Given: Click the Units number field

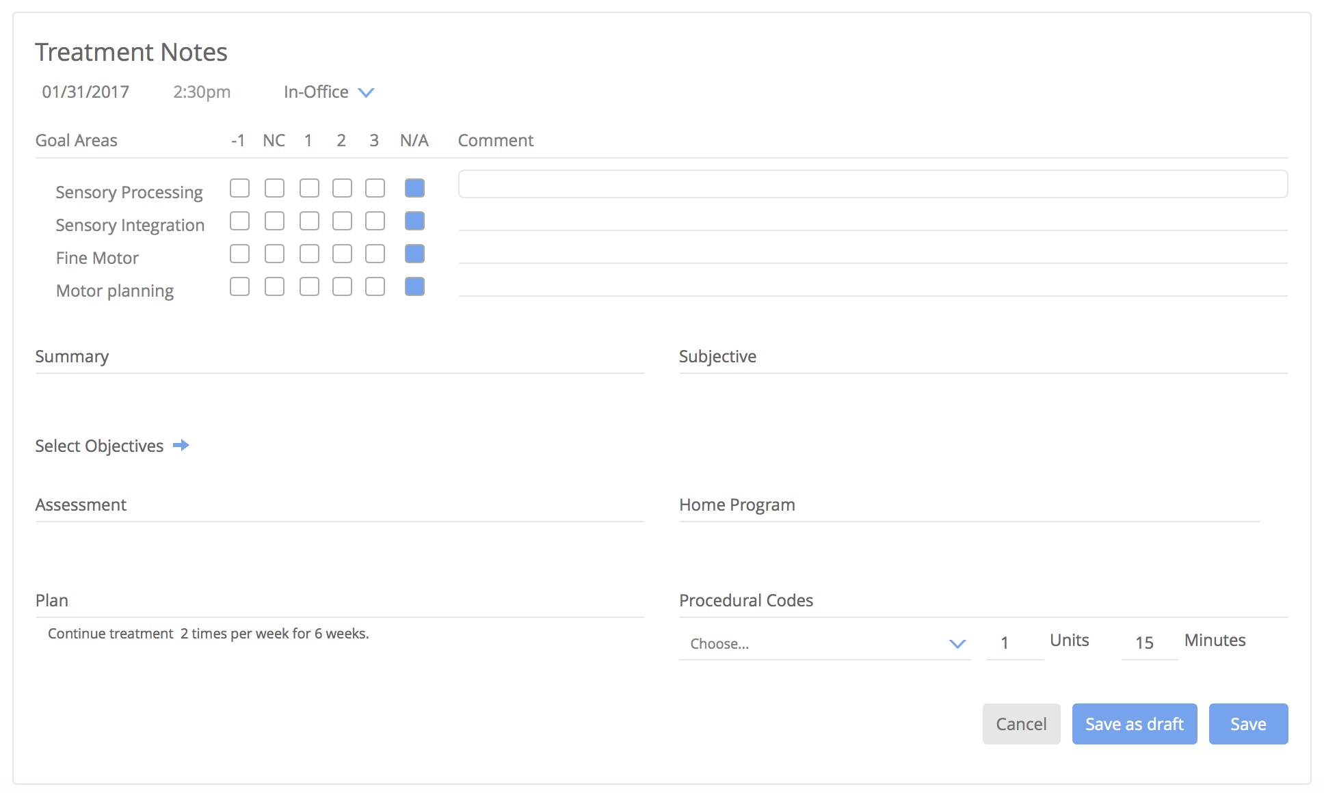Looking at the screenshot, I should (x=1014, y=643).
